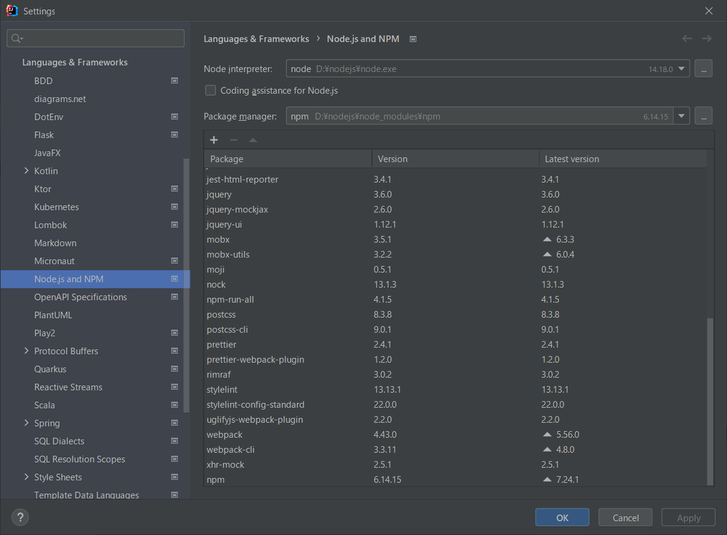The height and width of the screenshot is (535, 727).
Task: Click the packages table vertical scrollbar
Action: [710, 401]
